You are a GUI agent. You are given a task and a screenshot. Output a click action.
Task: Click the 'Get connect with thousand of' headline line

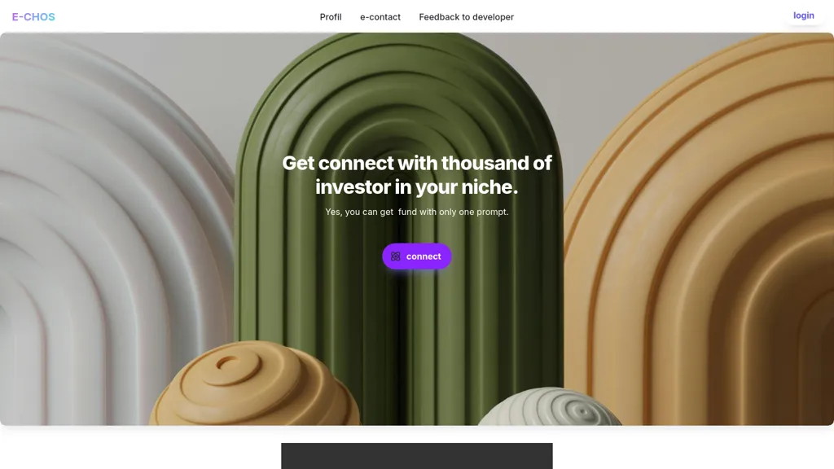pyautogui.click(x=417, y=163)
